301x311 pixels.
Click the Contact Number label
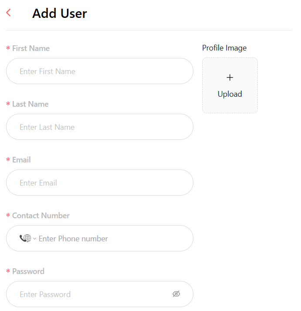pos(41,216)
